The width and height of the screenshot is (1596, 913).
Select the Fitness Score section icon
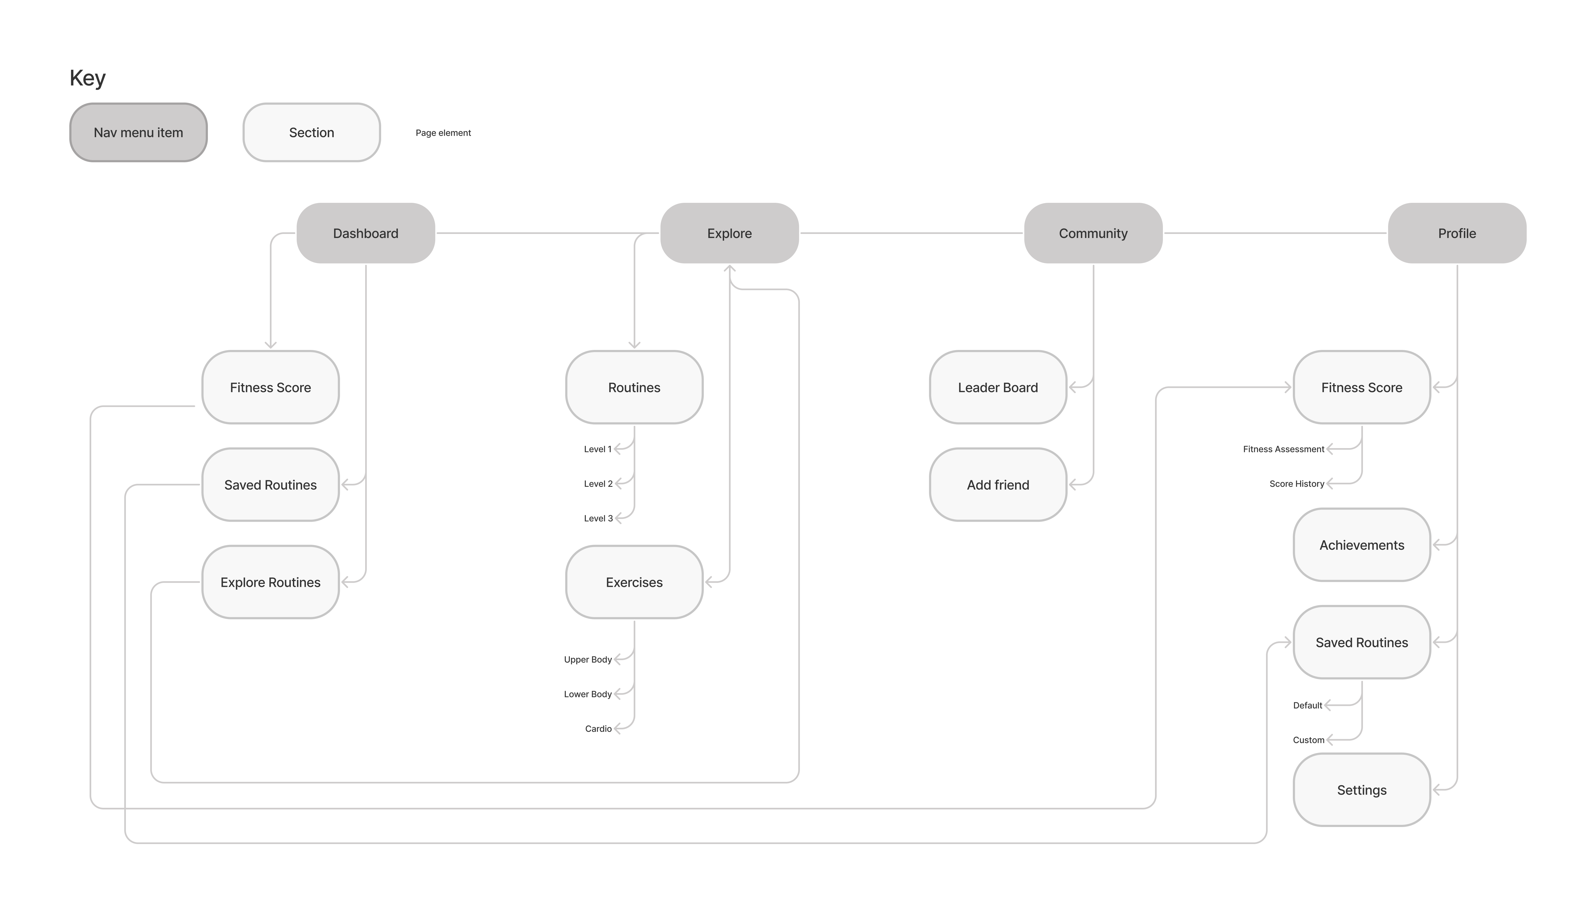271,388
